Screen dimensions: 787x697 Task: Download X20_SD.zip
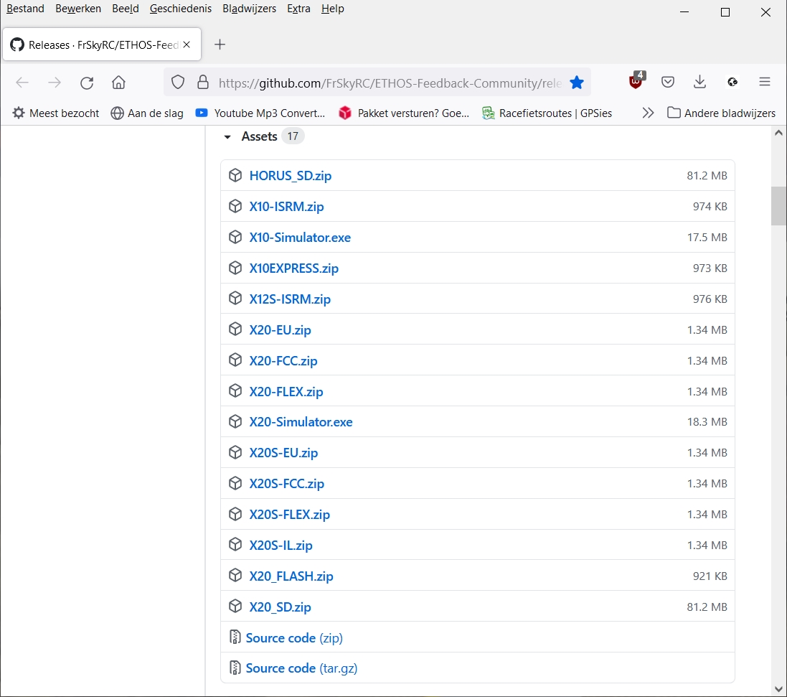pyautogui.click(x=280, y=607)
